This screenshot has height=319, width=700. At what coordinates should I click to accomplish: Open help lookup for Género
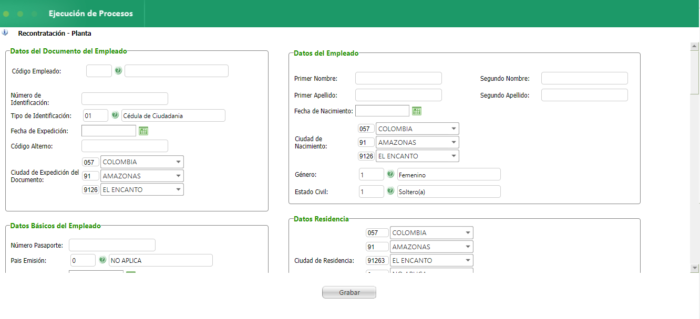(x=390, y=174)
